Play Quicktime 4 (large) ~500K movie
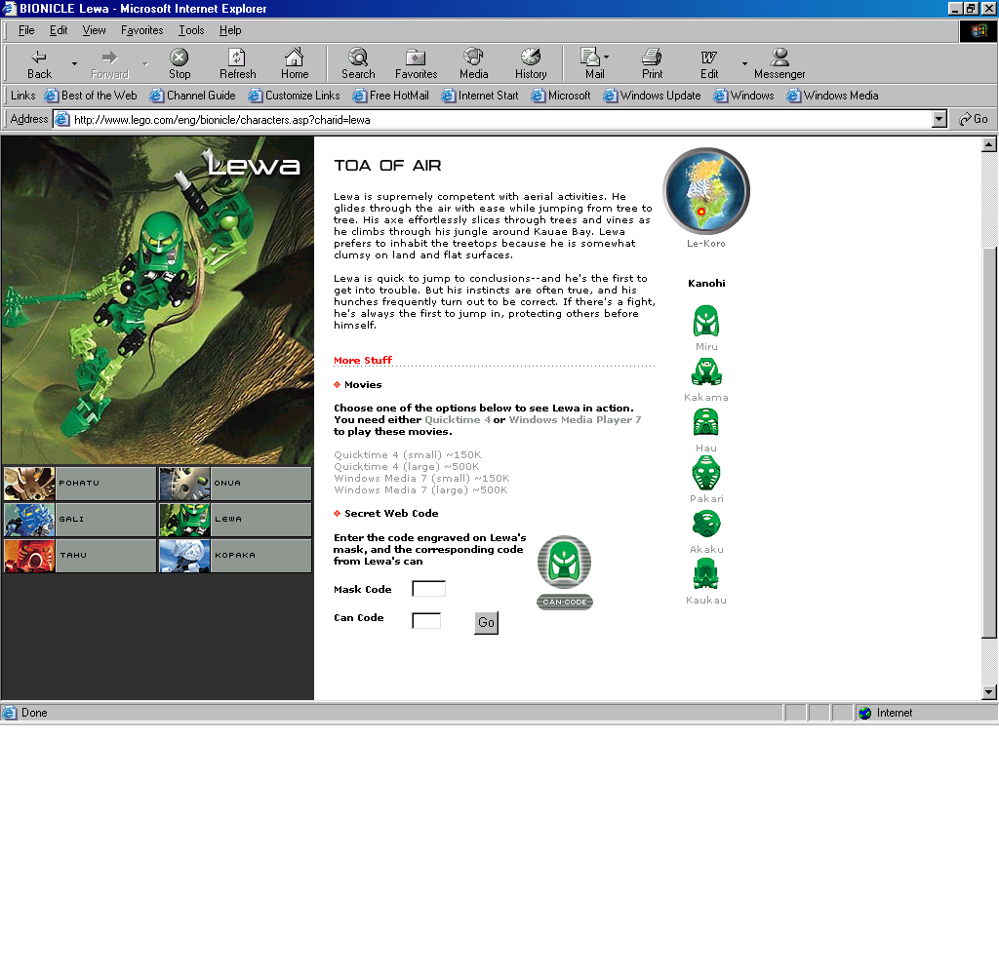The height and width of the screenshot is (975, 999). tap(407, 467)
